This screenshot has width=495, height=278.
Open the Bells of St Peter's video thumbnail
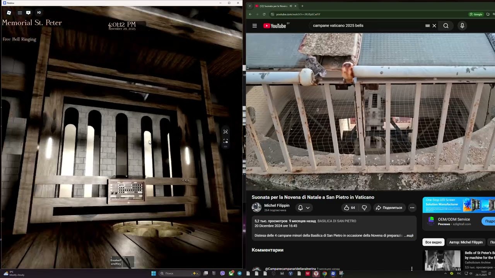[443, 261]
